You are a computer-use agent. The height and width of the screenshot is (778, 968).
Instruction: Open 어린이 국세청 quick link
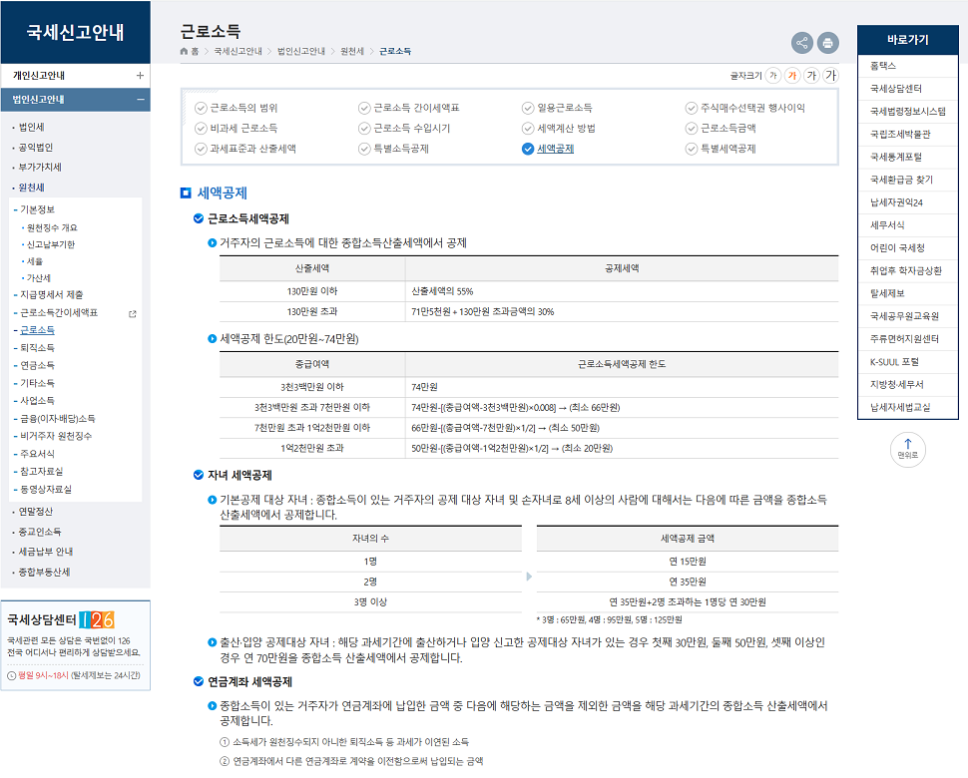coord(897,248)
